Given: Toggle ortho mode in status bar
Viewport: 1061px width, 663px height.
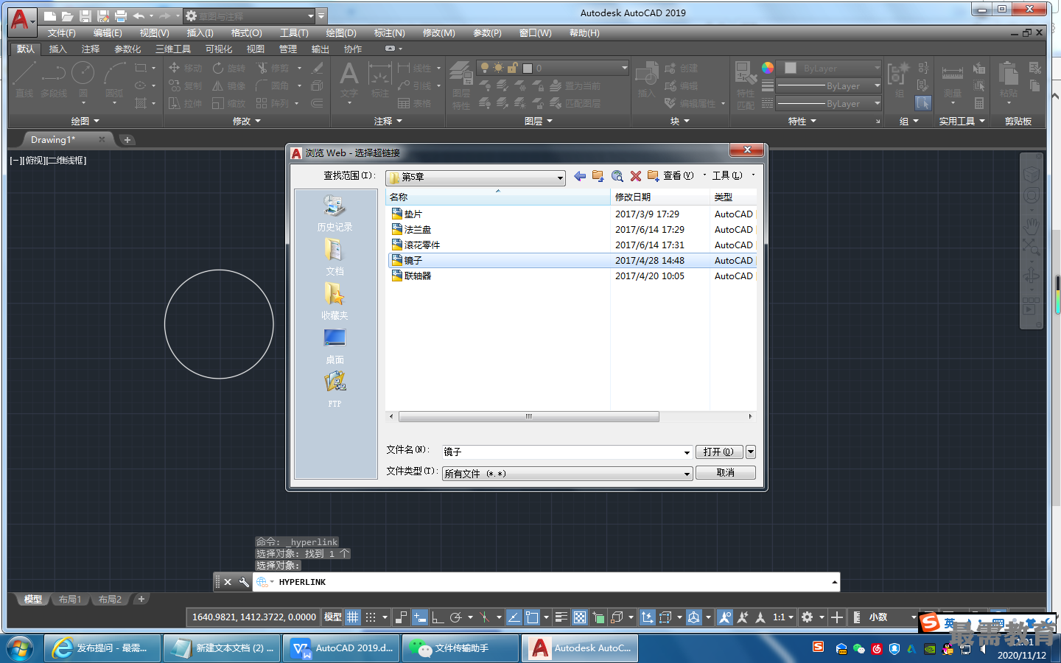Looking at the screenshot, I should pos(438,617).
